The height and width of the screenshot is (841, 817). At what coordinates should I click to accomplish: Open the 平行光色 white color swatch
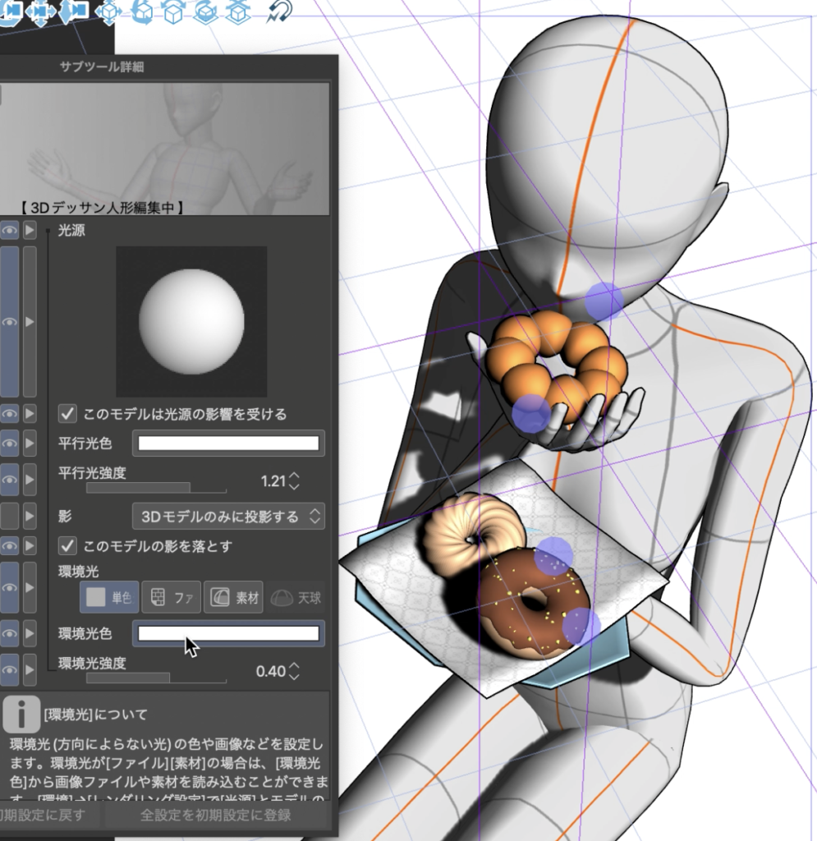[x=229, y=443]
